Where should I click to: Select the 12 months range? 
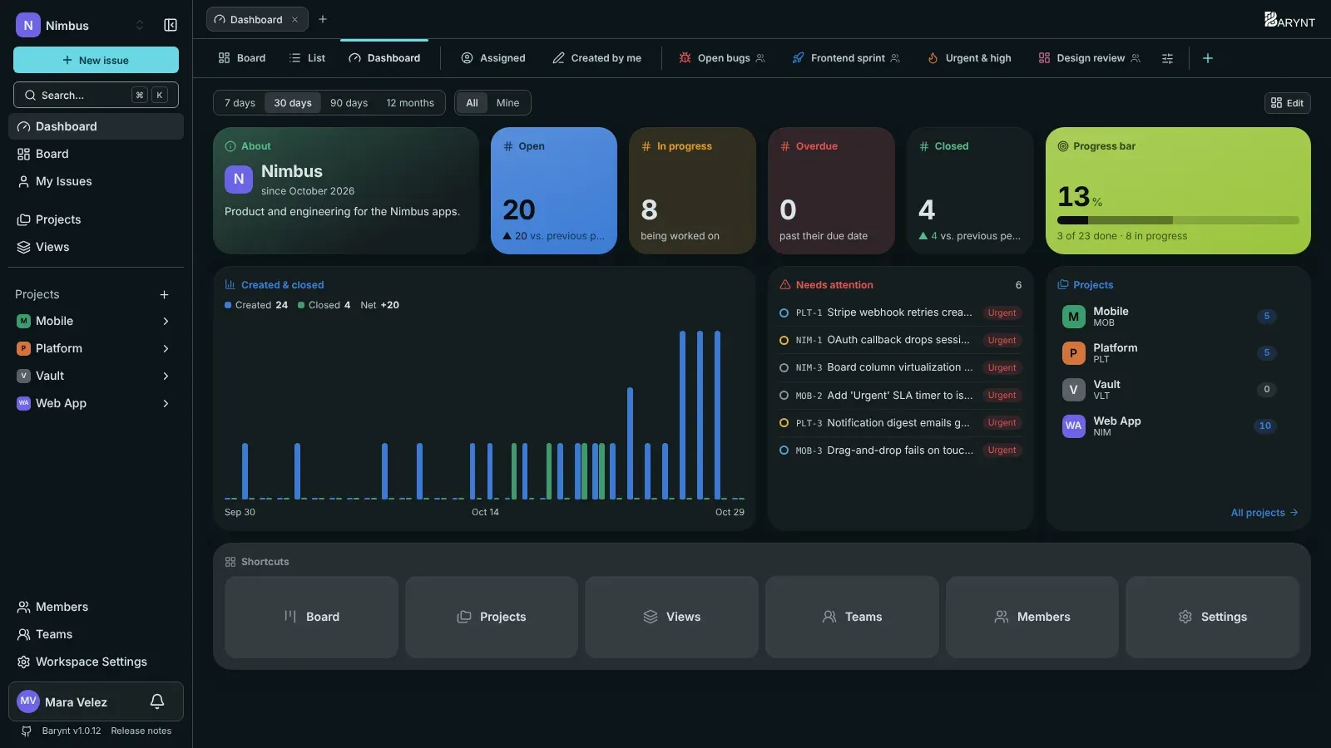coord(410,103)
